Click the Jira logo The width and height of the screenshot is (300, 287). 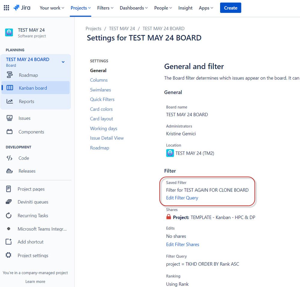click(22, 8)
